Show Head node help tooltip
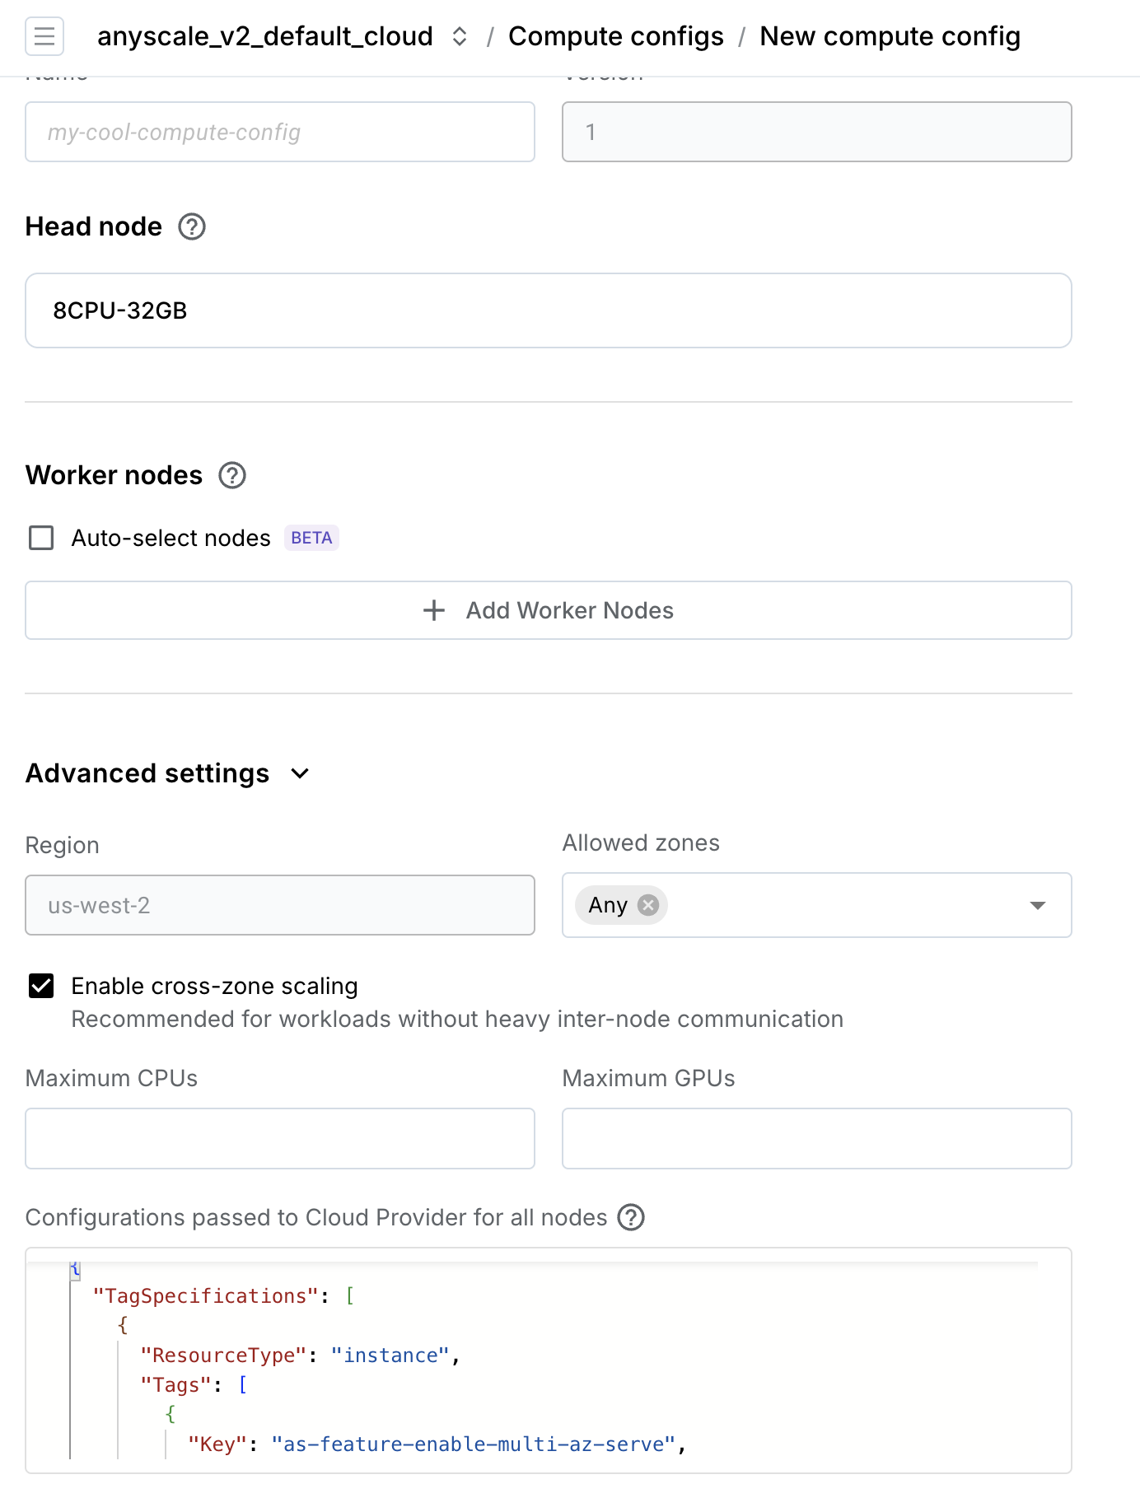 coord(192,226)
